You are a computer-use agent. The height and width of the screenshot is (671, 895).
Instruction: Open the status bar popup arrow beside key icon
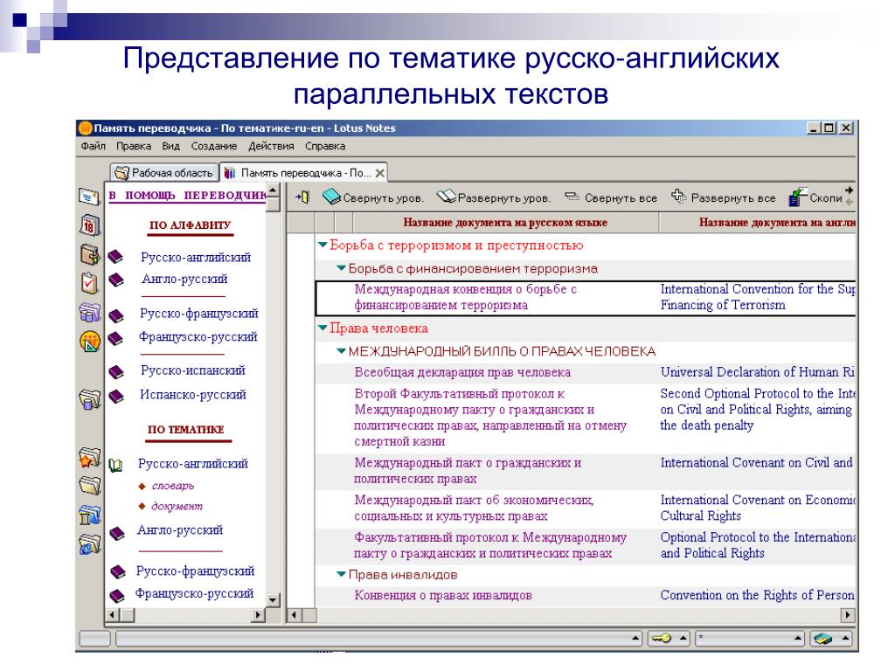(x=683, y=638)
